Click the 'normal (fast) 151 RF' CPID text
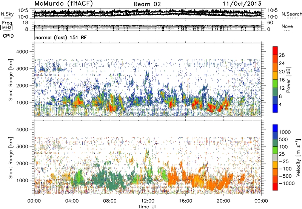The width and height of the screenshot is (302, 209). (x=61, y=37)
